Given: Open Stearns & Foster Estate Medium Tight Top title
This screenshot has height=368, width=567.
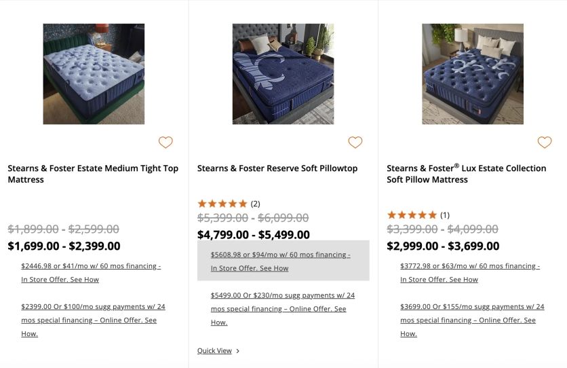Looking at the screenshot, I should [x=93, y=174].
